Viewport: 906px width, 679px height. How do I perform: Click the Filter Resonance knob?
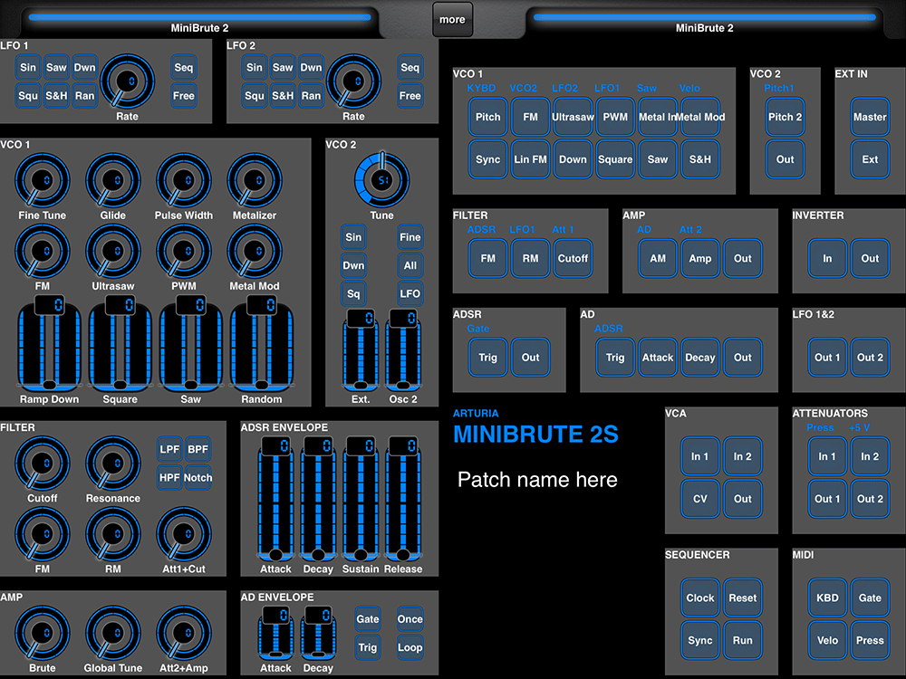point(113,463)
